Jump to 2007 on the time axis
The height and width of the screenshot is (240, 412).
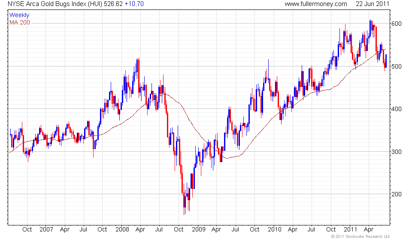(x=45, y=229)
